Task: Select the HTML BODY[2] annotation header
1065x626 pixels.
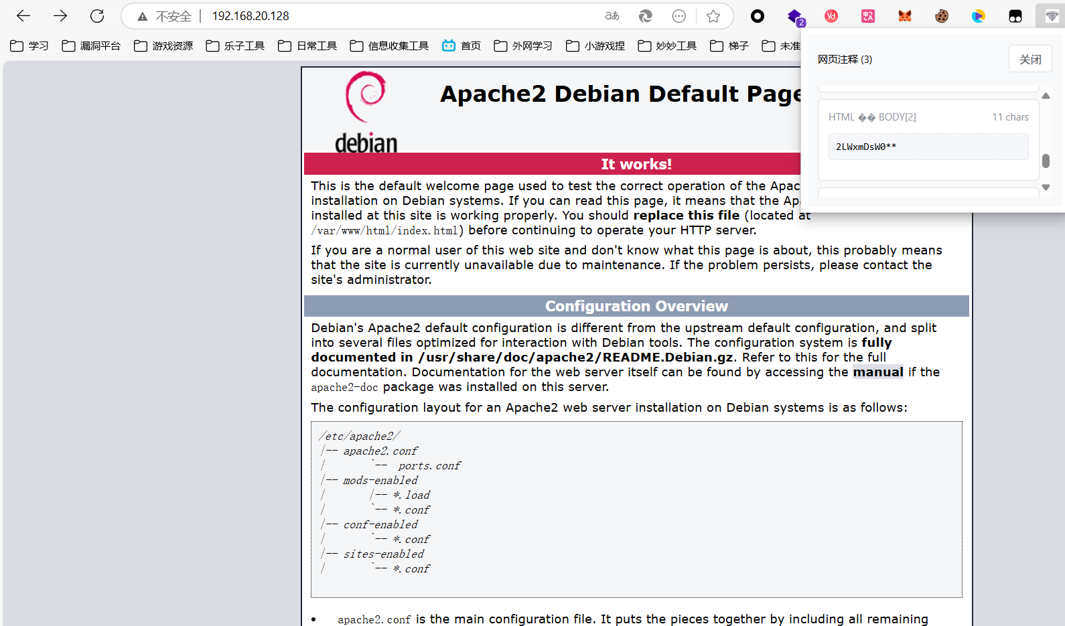Action: point(872,117)
